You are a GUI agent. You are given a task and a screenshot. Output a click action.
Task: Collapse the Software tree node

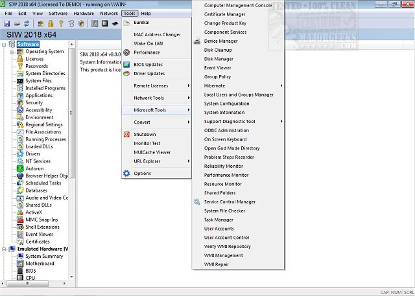coord(5,45)
